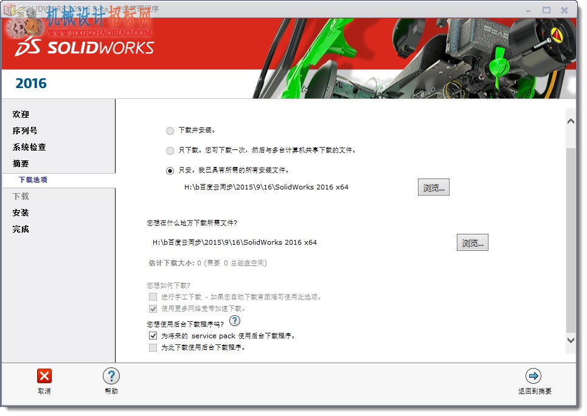Viewport: 587px width, 416px height.
Task: Click the 帮助 label under help icon
Action: (111, 391)
